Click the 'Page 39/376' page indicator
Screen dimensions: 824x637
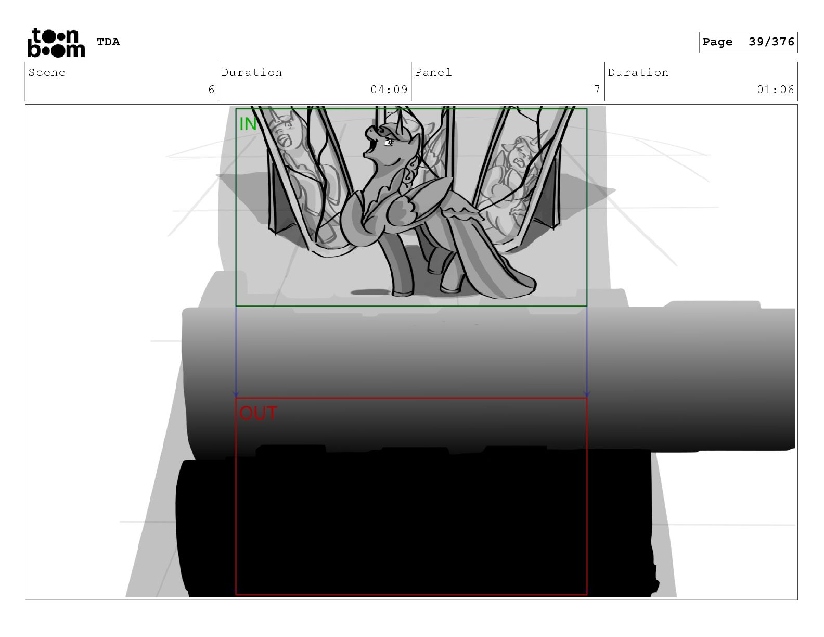[748, 42]
